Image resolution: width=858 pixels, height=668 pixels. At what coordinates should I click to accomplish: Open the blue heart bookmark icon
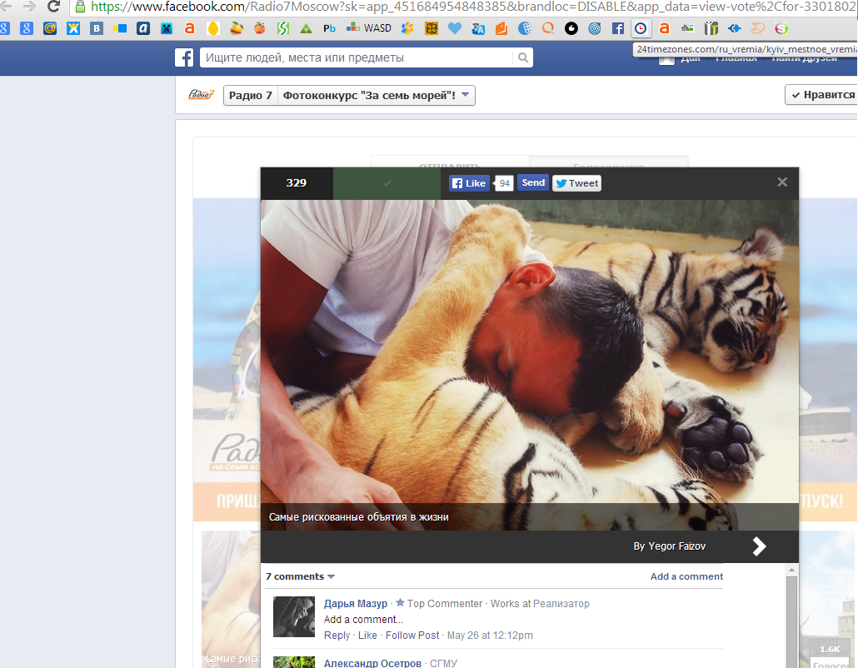point(454,27)
